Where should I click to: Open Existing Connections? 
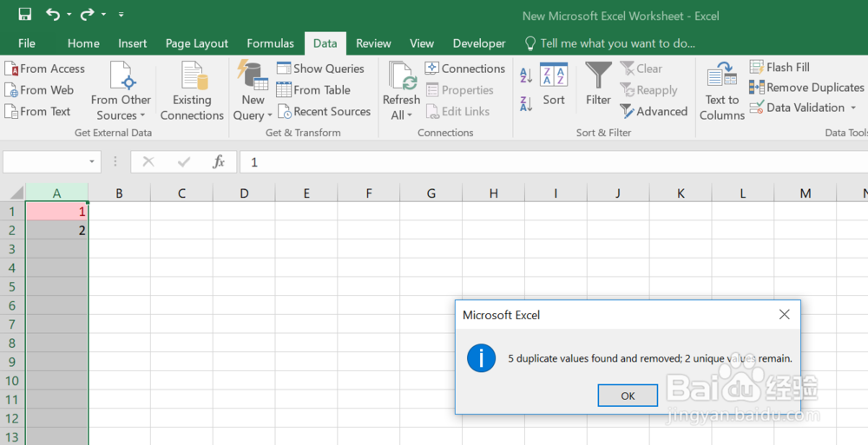(x=192, y=91)
